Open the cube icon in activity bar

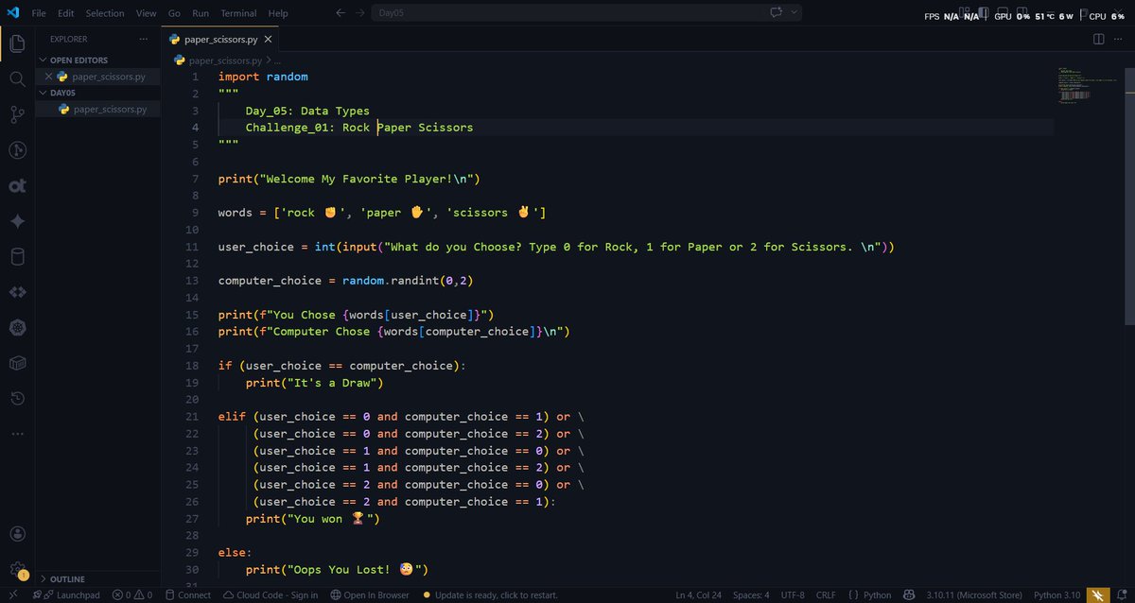click(17, 363)
